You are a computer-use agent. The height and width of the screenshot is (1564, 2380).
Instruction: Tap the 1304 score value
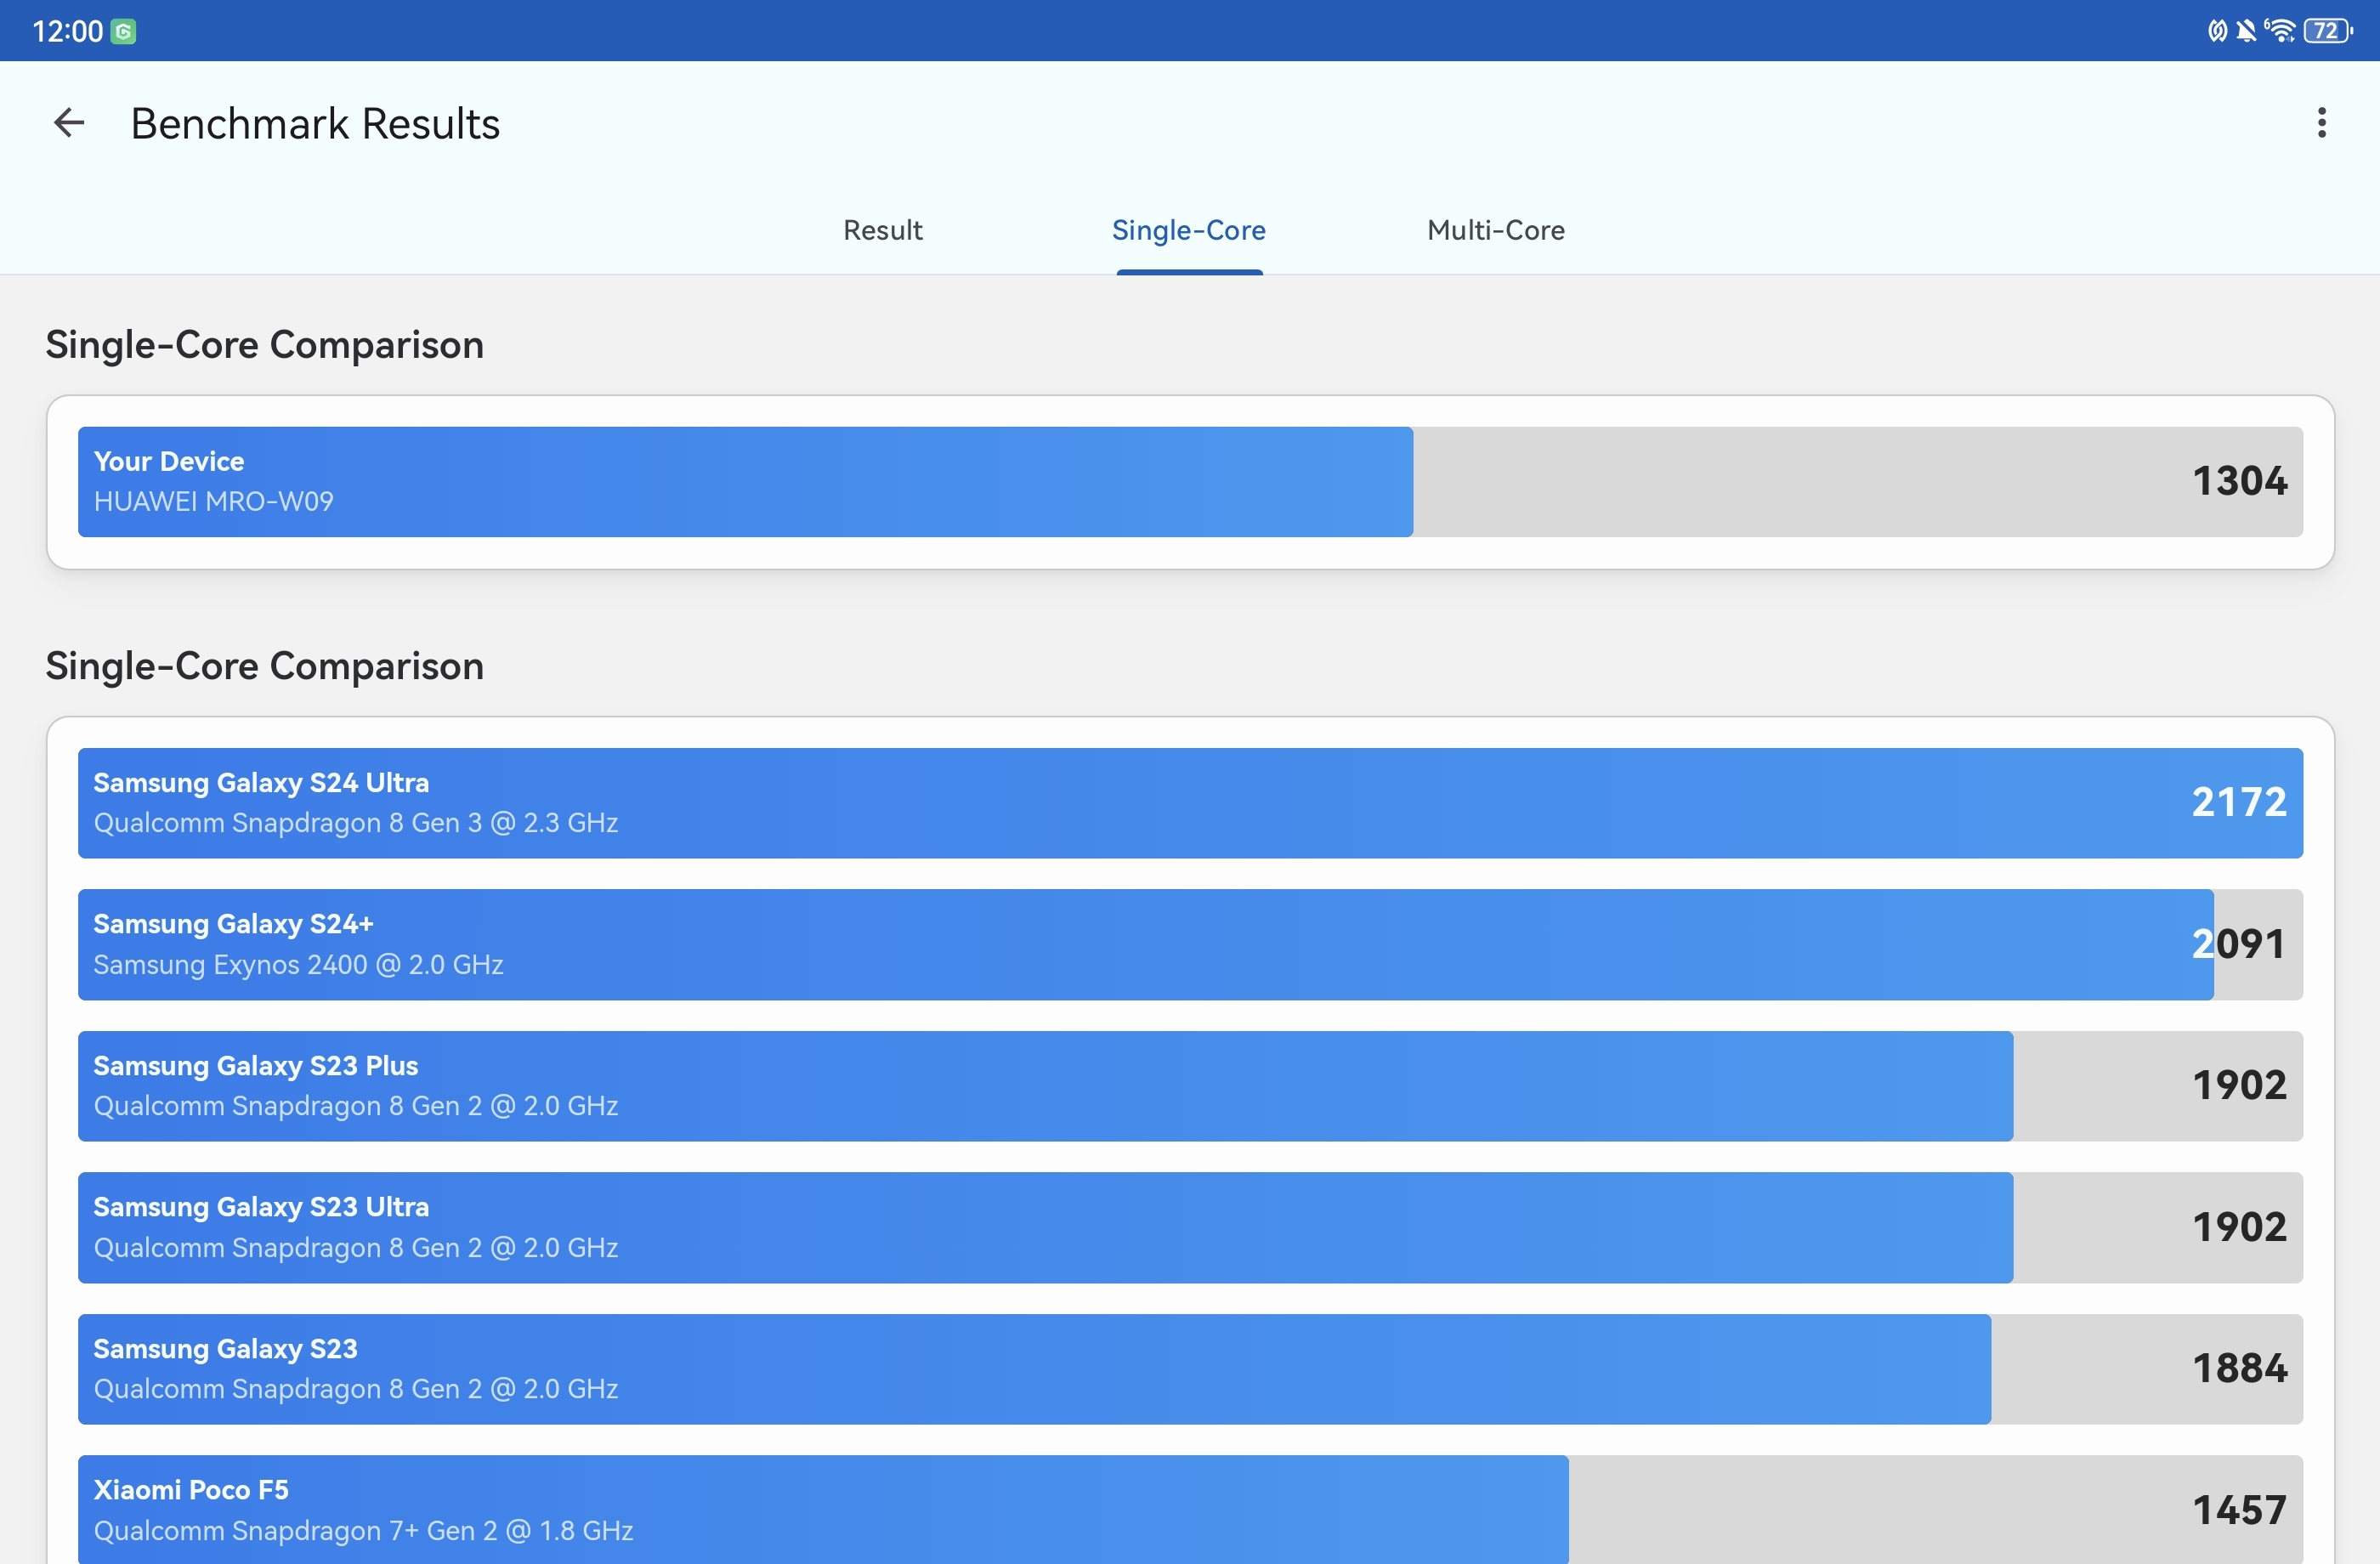(2239, 481)
